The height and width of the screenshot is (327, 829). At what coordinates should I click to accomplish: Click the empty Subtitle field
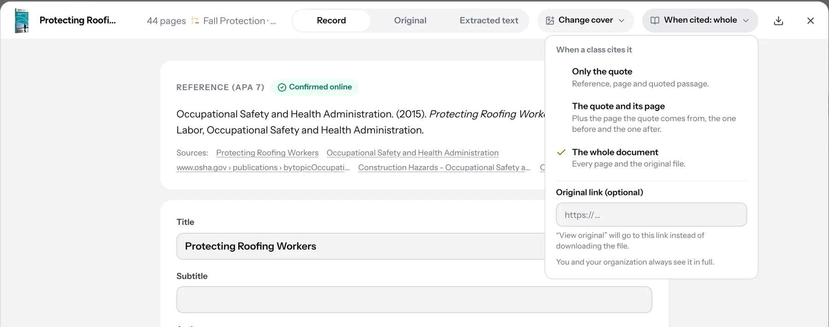click(414, 300)
